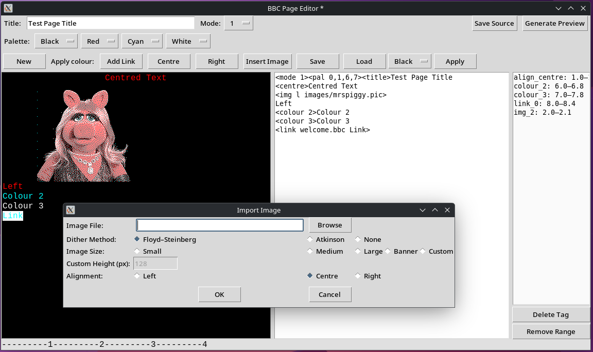Viewport: 593px width, 352px height.
Task: Open the Mode dropdown
Action: pos(239,24)
